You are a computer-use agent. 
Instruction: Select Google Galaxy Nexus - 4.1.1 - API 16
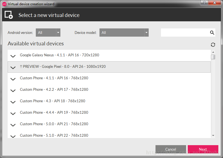pyautogui.click(x=109, y=55)
